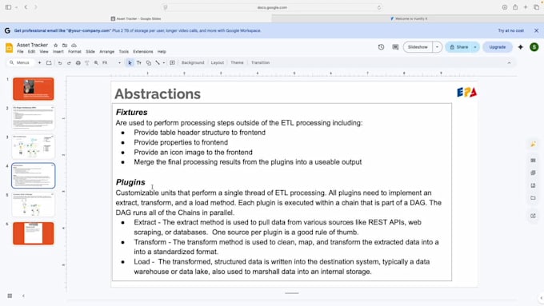
Task: Click the Background toolbar button
Action: [193, 63]
